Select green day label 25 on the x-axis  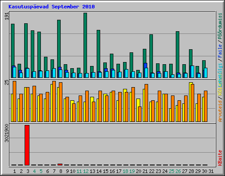pyautogui.click(x=171, y=171)
